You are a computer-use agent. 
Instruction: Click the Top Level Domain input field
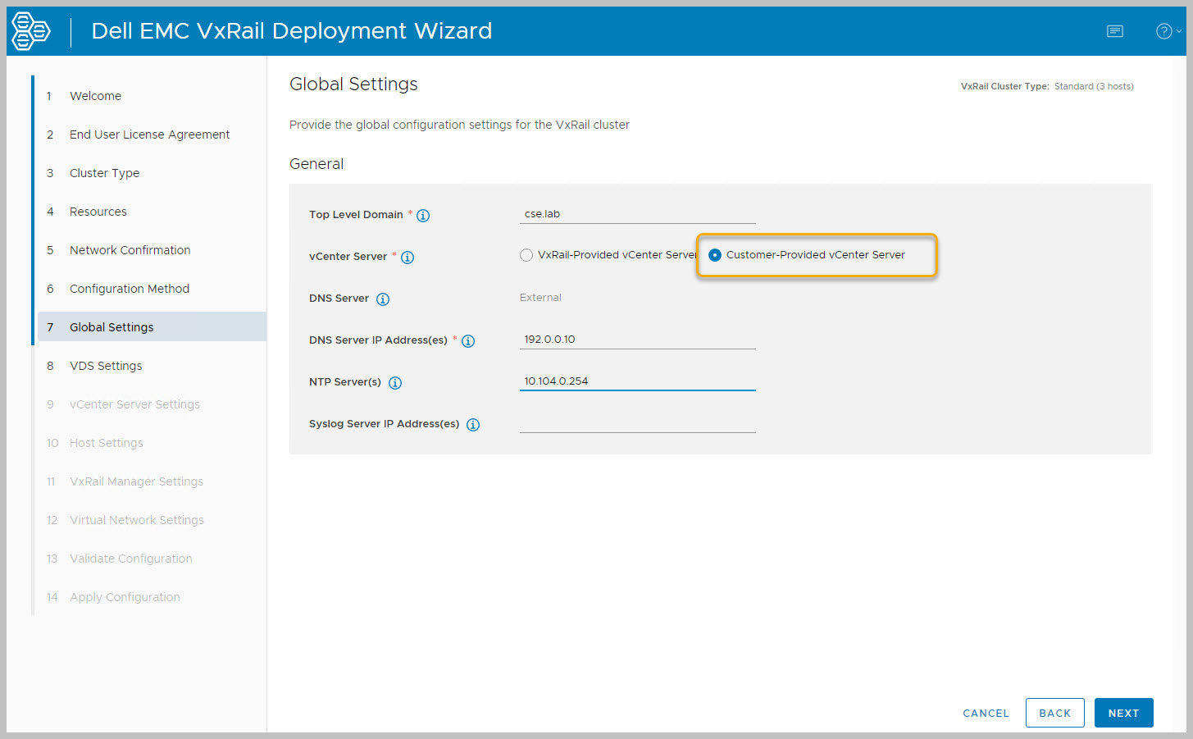point(637,214)
